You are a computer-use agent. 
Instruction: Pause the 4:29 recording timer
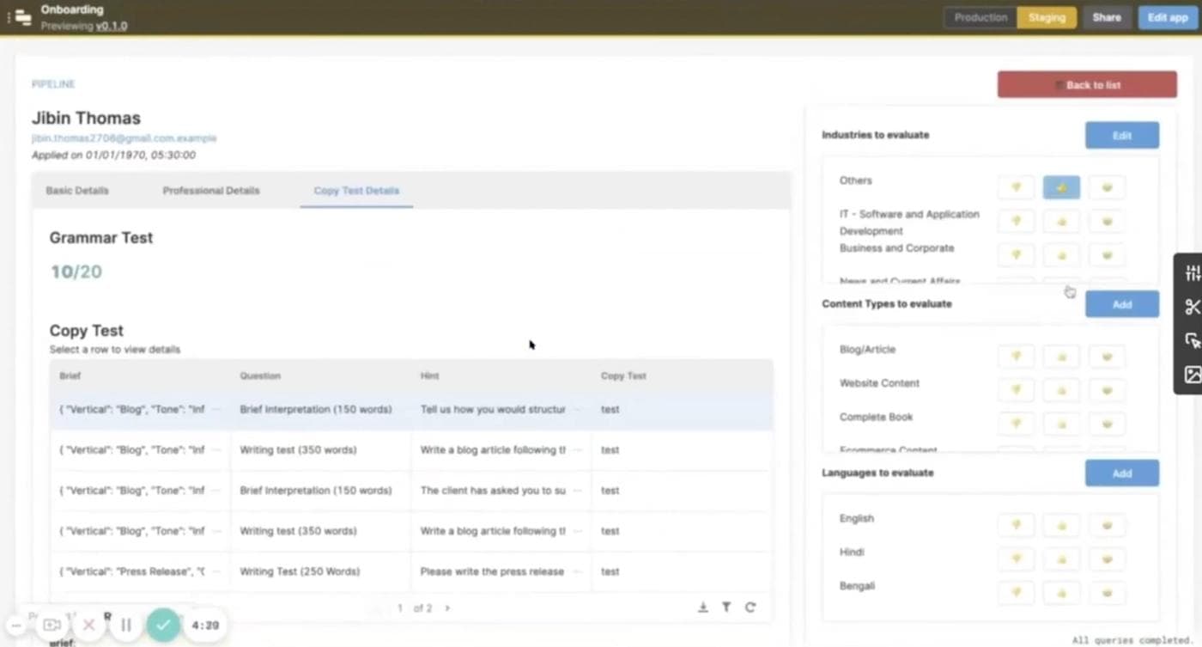pos(125,625)
